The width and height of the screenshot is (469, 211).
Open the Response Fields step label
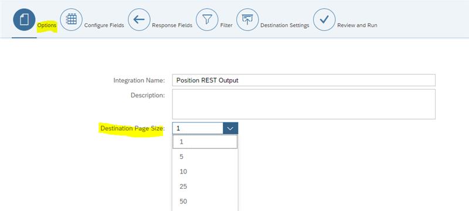click(x=172, y=26)
